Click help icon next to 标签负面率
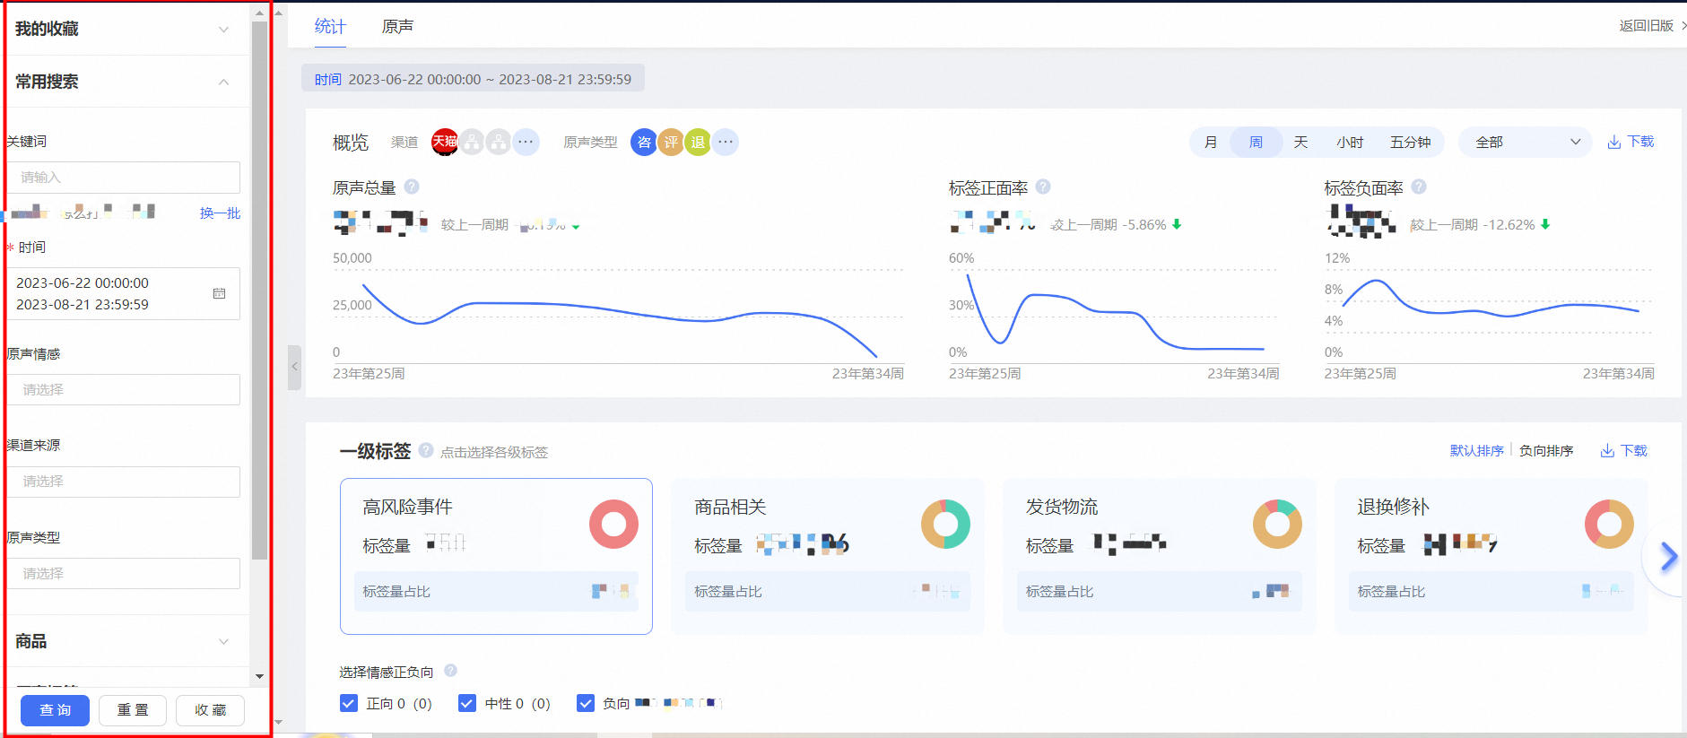Image resolution: width=1687 pixels, height=738 pixels. pyautogui.click(x=1419, y=187)
